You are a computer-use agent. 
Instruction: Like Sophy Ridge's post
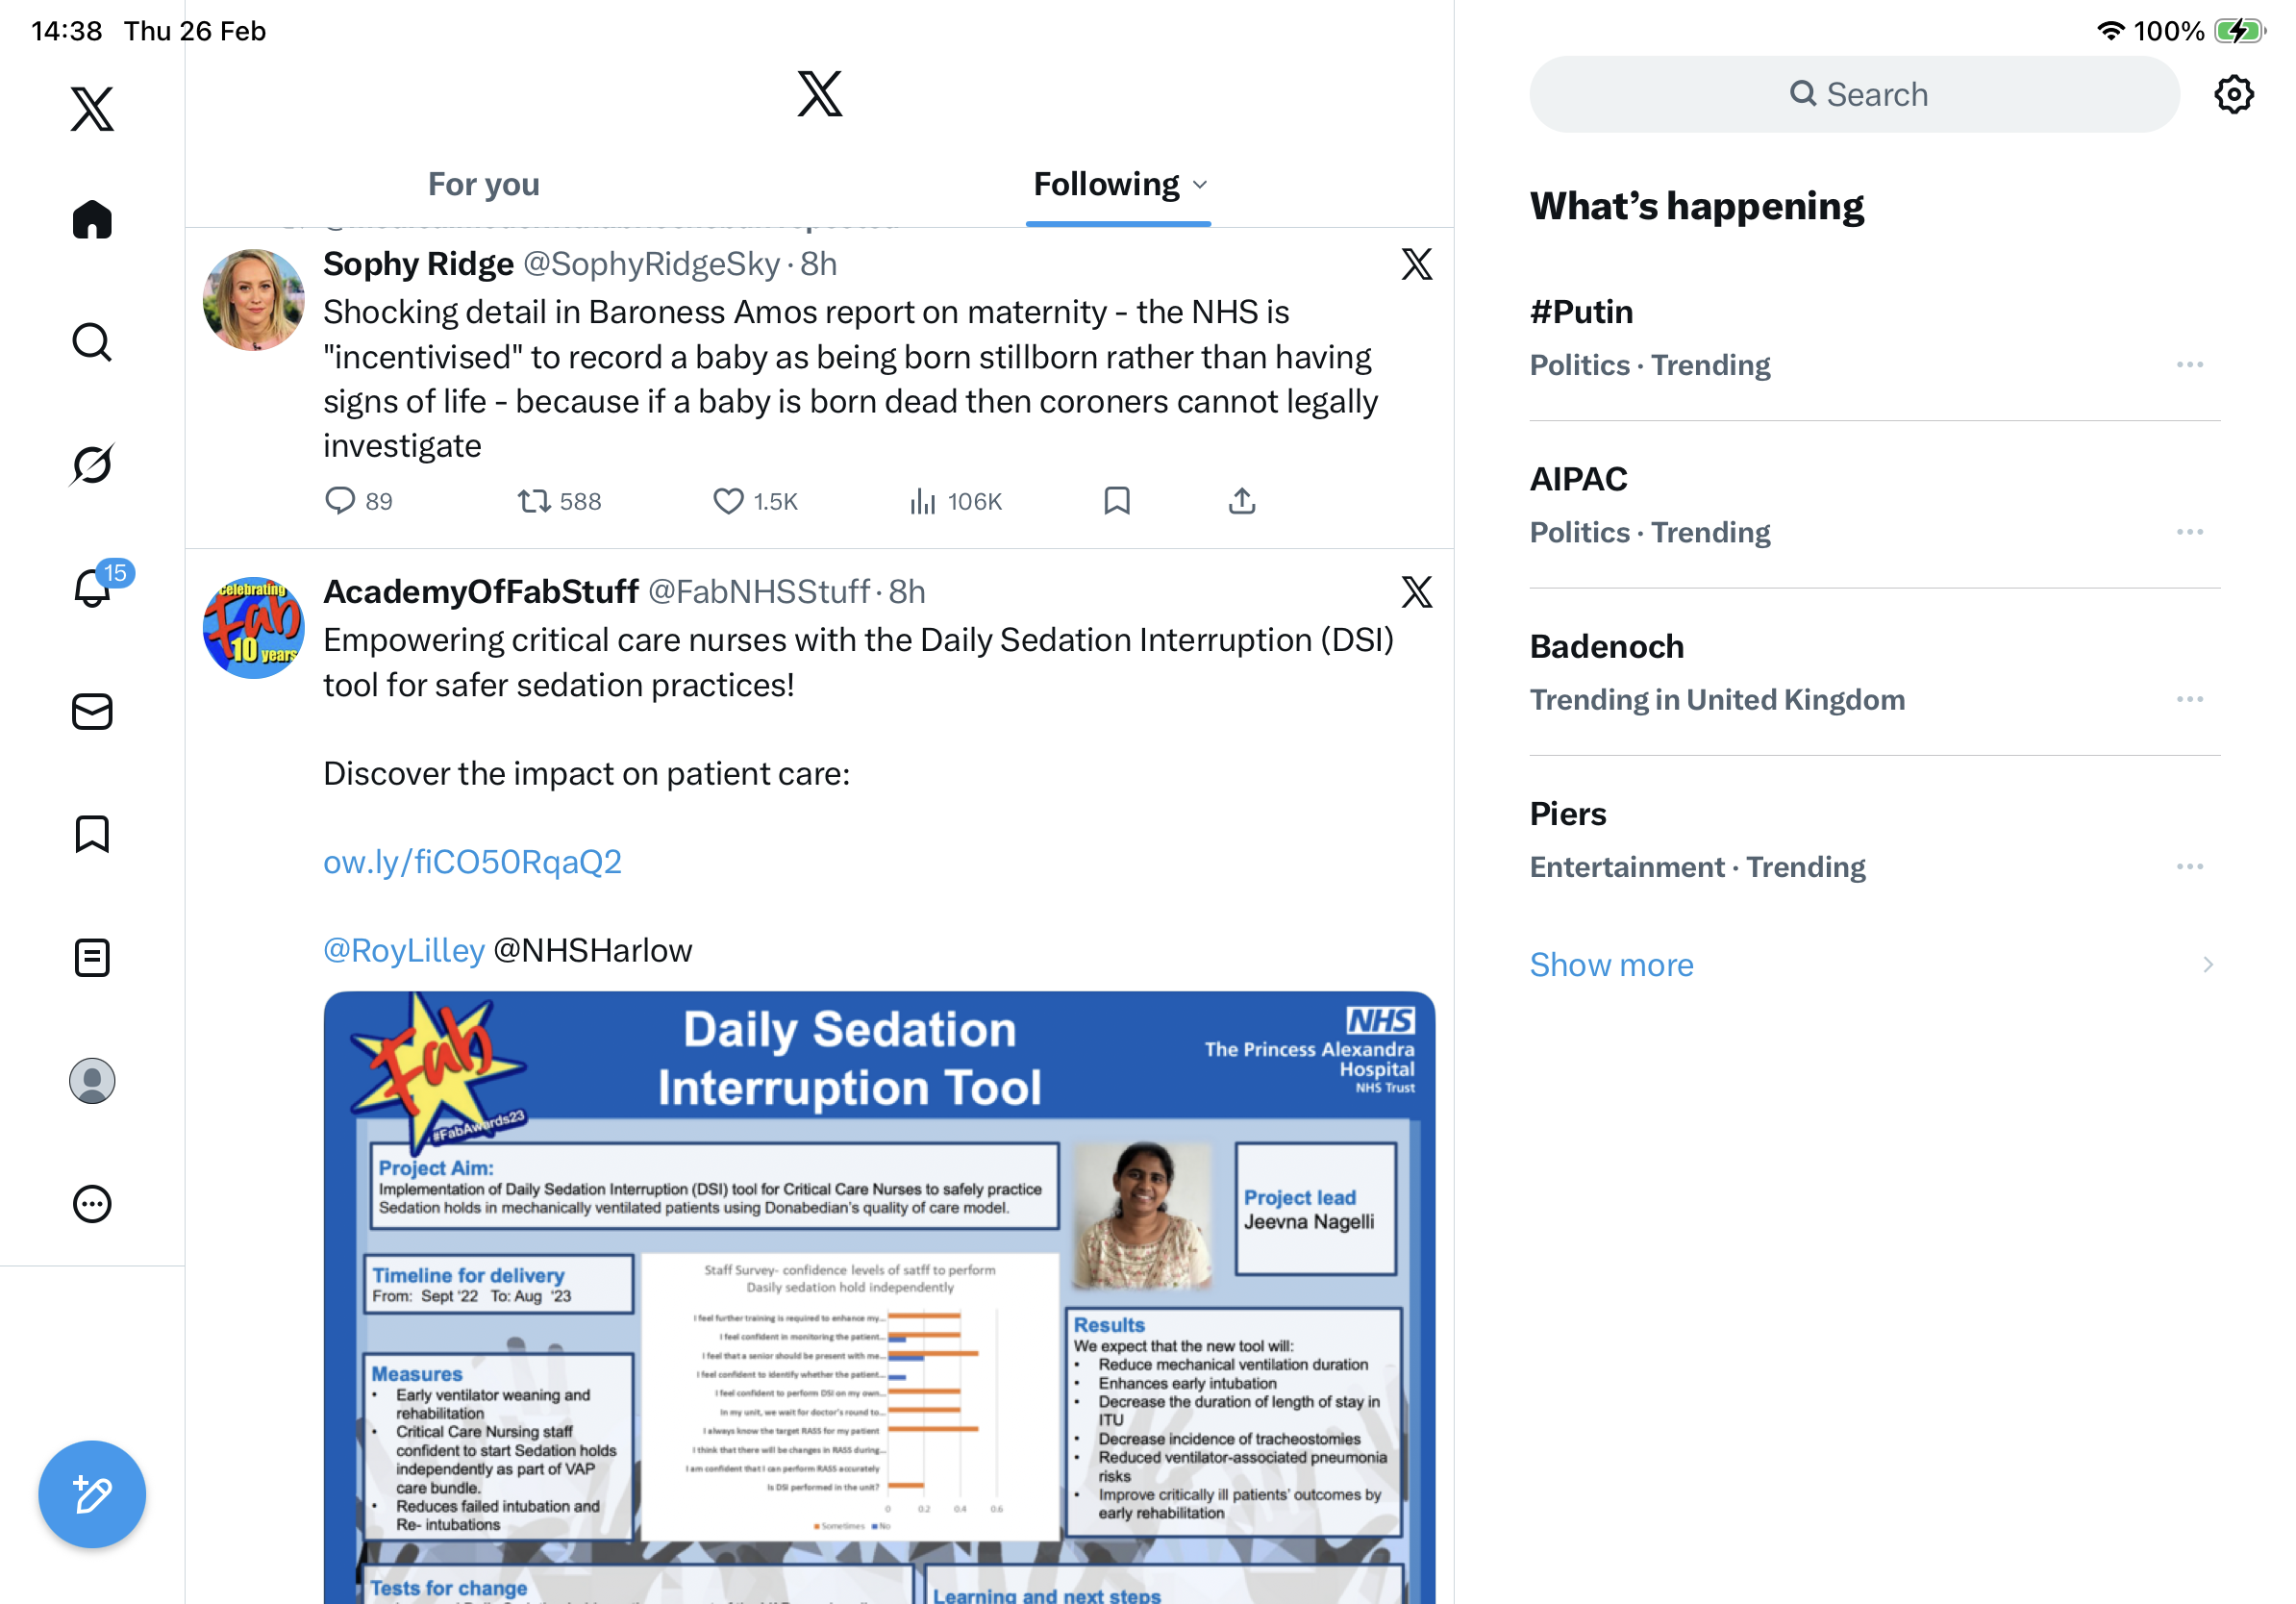click(728, 501)
